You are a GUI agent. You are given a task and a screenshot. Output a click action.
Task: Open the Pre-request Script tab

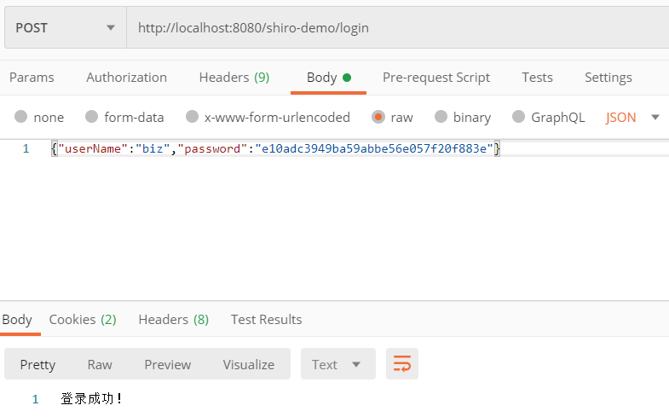coord(435,78)
